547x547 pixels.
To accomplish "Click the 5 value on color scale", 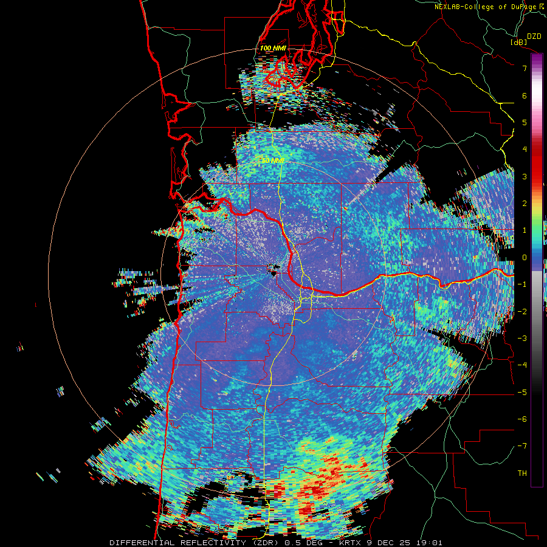I will click(x=525, y=122).
